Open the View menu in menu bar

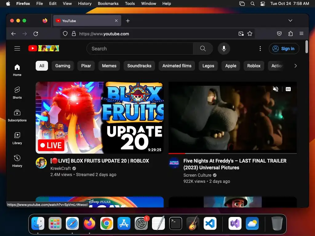click(67, 3)
